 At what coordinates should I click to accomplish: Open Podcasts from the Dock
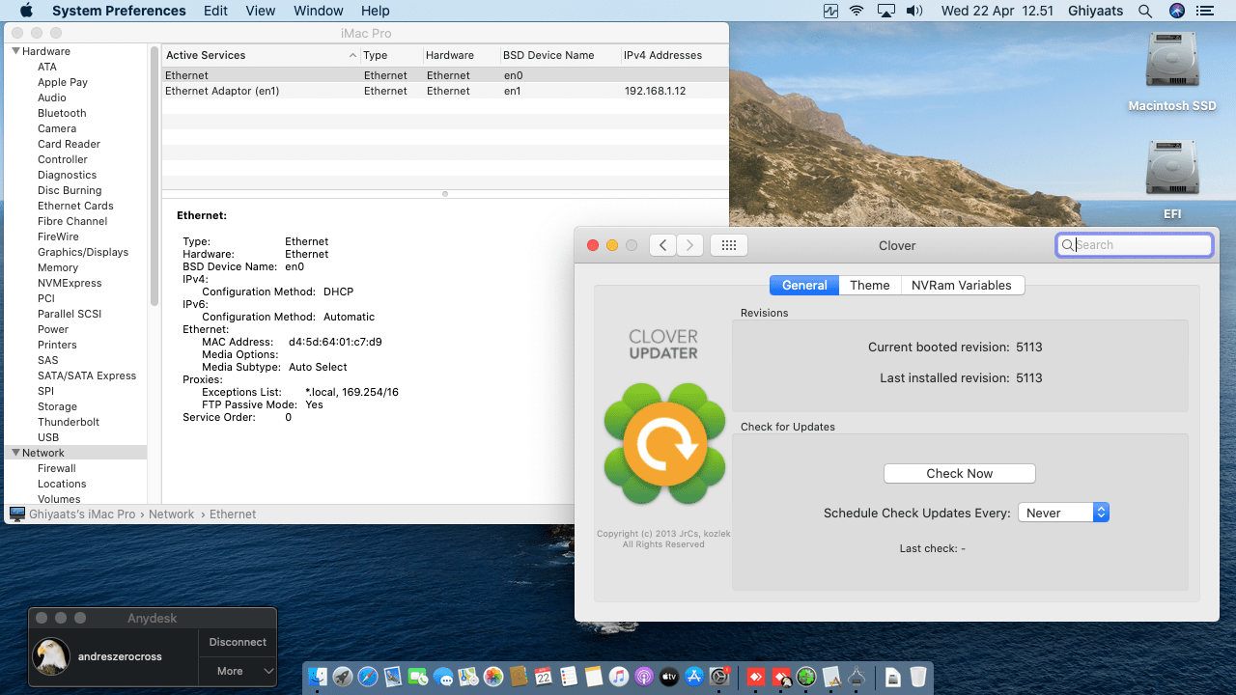tap(644, 678)
